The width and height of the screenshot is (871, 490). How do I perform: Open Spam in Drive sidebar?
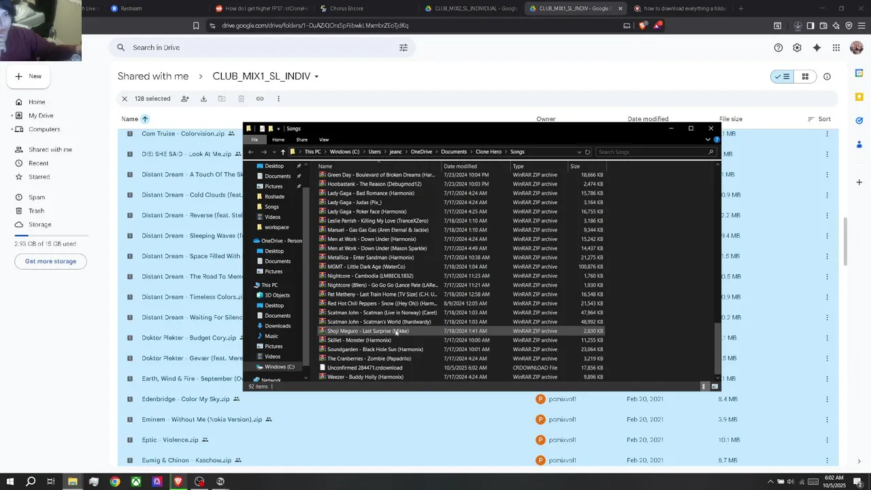(36, 197)
